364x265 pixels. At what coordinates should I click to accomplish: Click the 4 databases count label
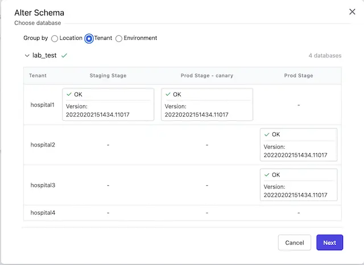pyautogui.click(x=325, y=56)
